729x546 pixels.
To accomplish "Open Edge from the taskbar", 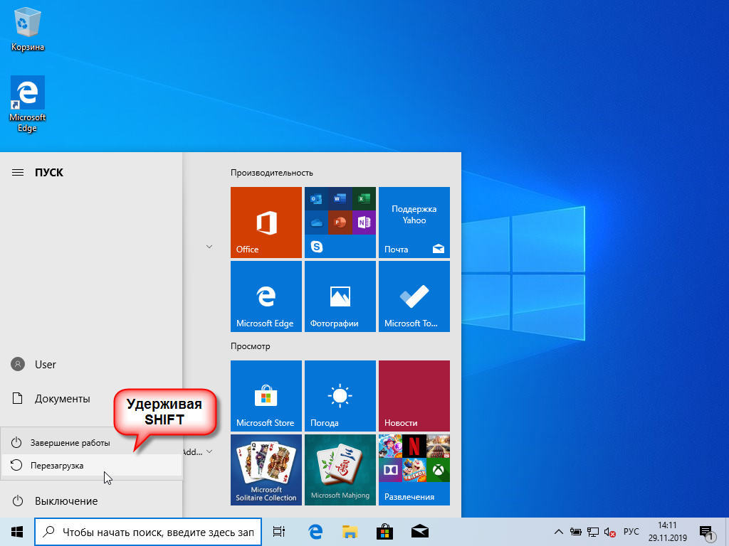I will click(315, 532).
